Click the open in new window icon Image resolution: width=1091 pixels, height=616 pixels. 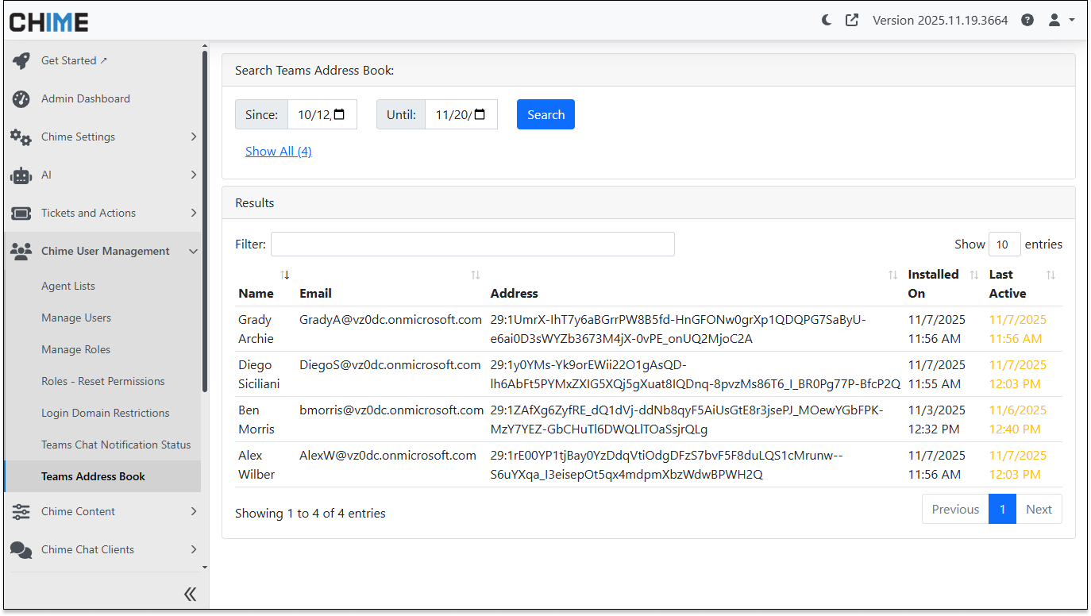(852, 21)
